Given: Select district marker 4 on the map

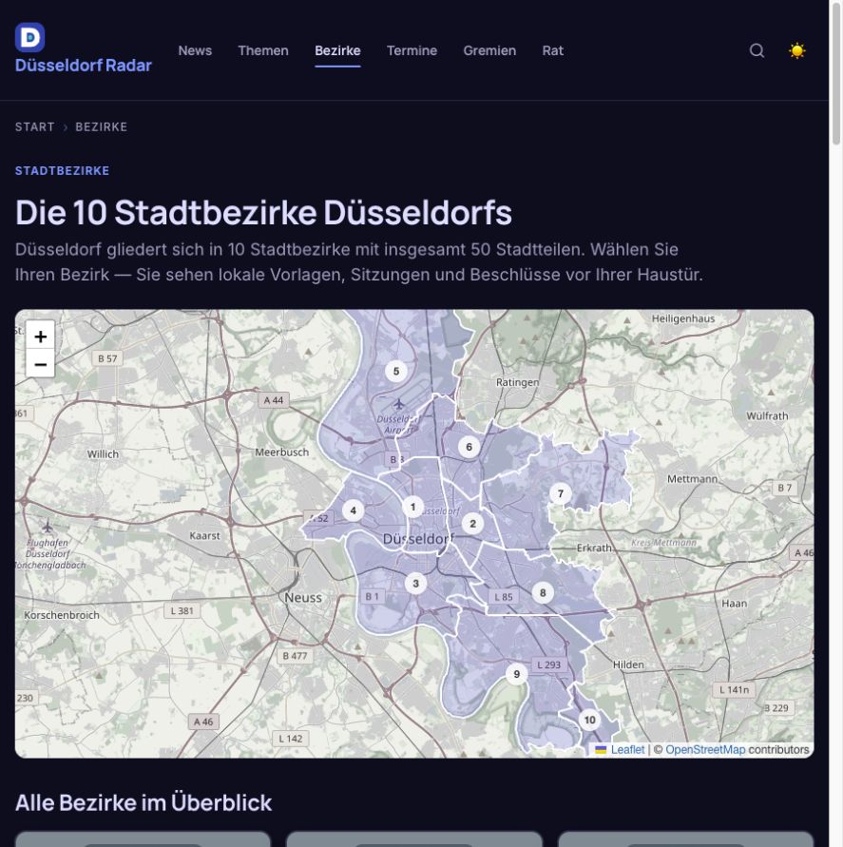Looking at the screenshot, I should [354, 510].
